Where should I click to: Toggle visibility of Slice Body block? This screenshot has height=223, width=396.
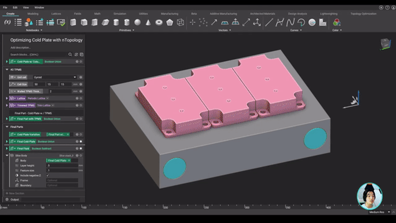pyautogui.click(x=81, y=155)
